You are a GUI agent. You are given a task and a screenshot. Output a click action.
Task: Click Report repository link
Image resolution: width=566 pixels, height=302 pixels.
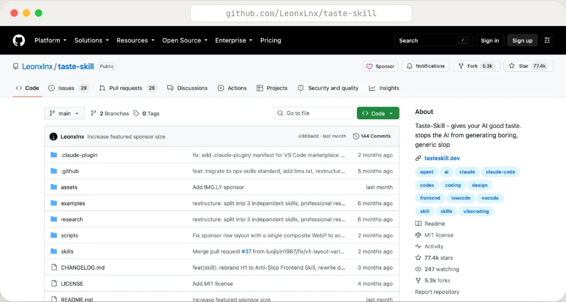point(437,292)
